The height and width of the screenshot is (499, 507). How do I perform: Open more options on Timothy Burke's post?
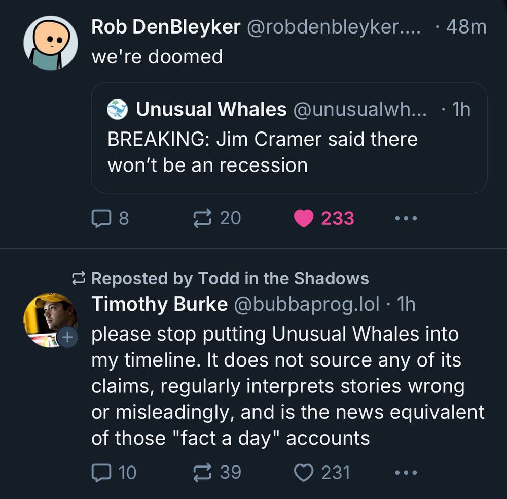406,473
